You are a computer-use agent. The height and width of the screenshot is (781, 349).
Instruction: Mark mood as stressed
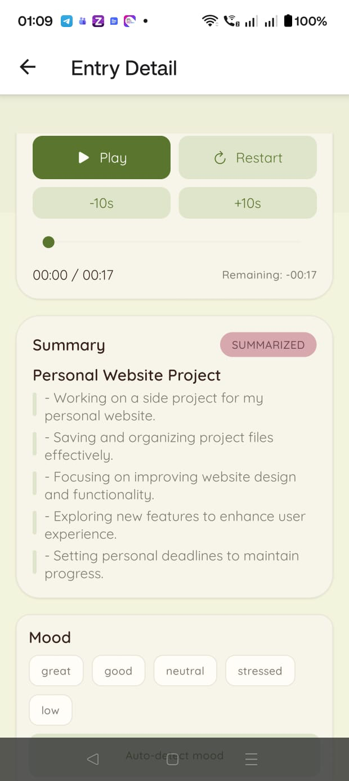pyautogui.click(x=259, y=671)
